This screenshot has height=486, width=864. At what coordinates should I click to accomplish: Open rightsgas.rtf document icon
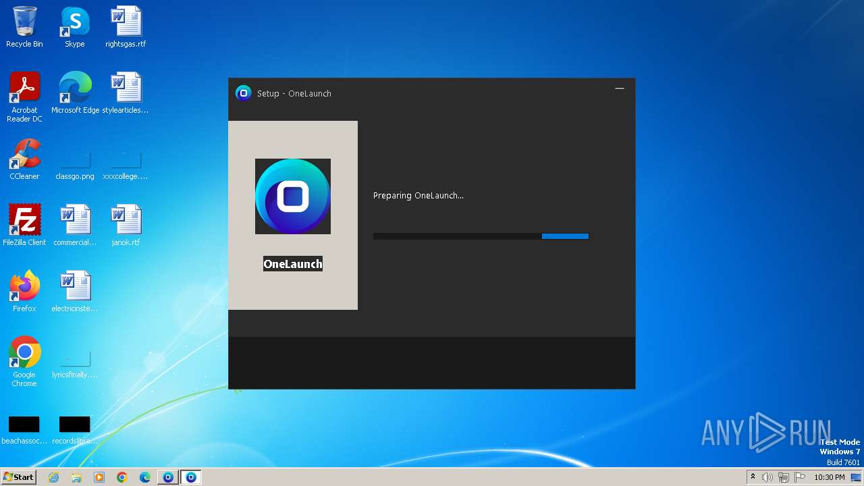[x=126, y=27]
